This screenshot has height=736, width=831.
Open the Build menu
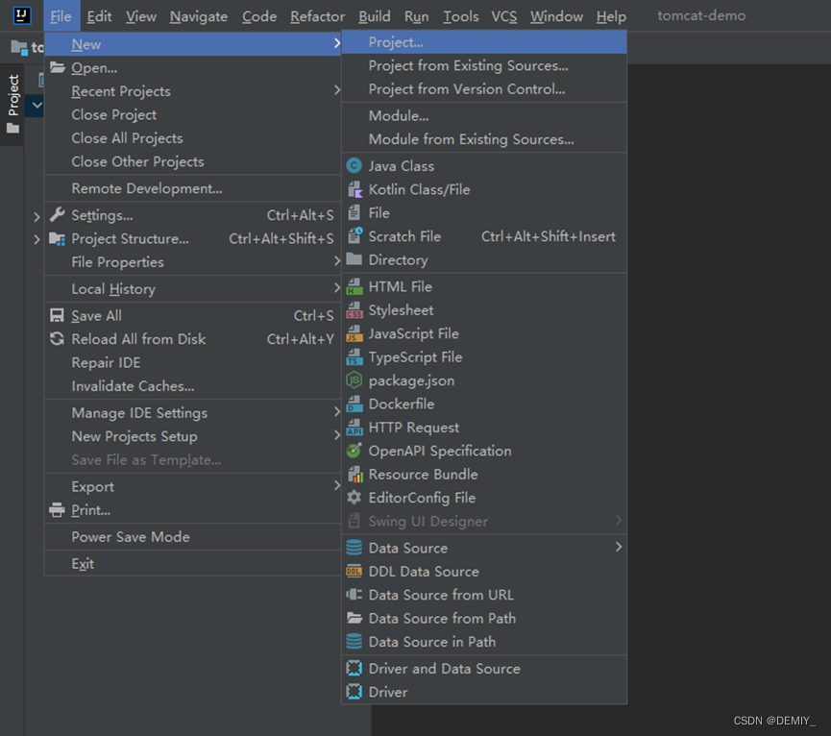(x=374, y=16)
